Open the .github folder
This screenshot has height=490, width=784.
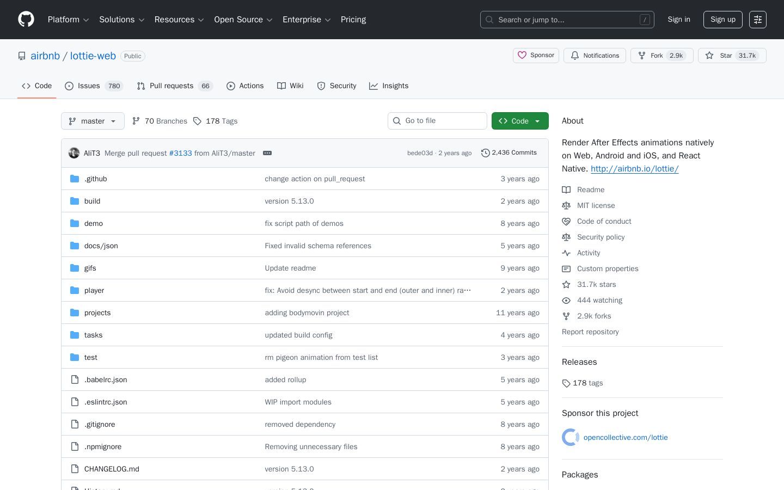click(x=95, y=179)
